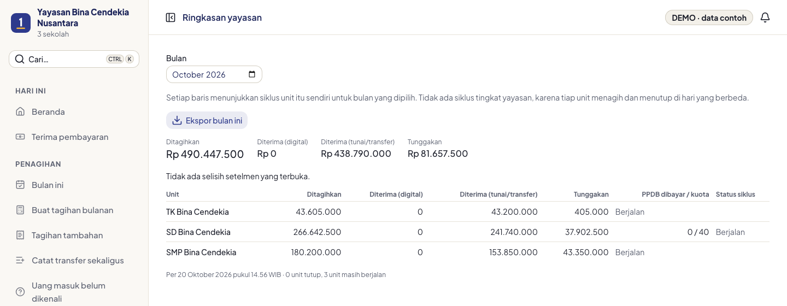Click the 37.902.500 arrears value
The height and width of the screenshot is (306, 787).
586,232
